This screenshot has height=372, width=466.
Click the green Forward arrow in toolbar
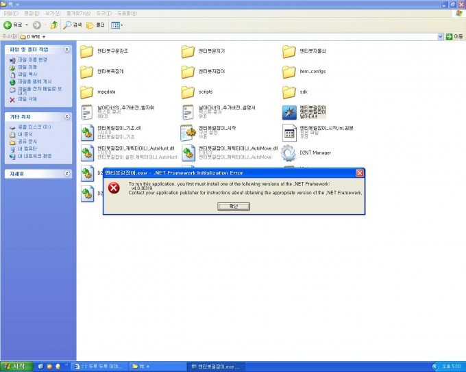click(37, 25)
